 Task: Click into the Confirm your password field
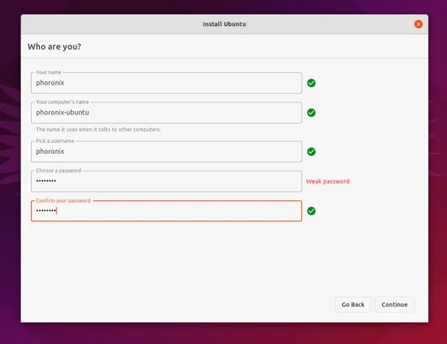(166, 211)
